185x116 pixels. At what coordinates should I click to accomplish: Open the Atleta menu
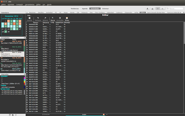(3, 5)
